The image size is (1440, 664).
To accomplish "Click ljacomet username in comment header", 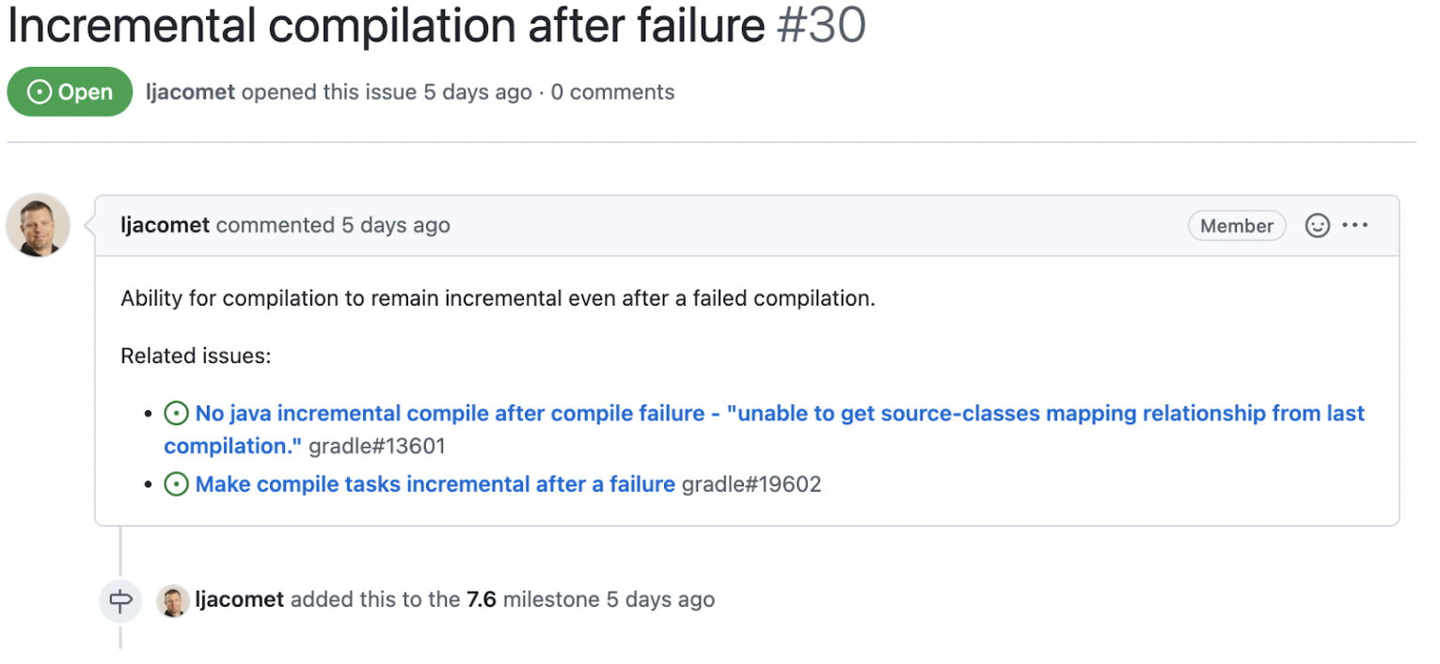I will [x=165, y=226].
